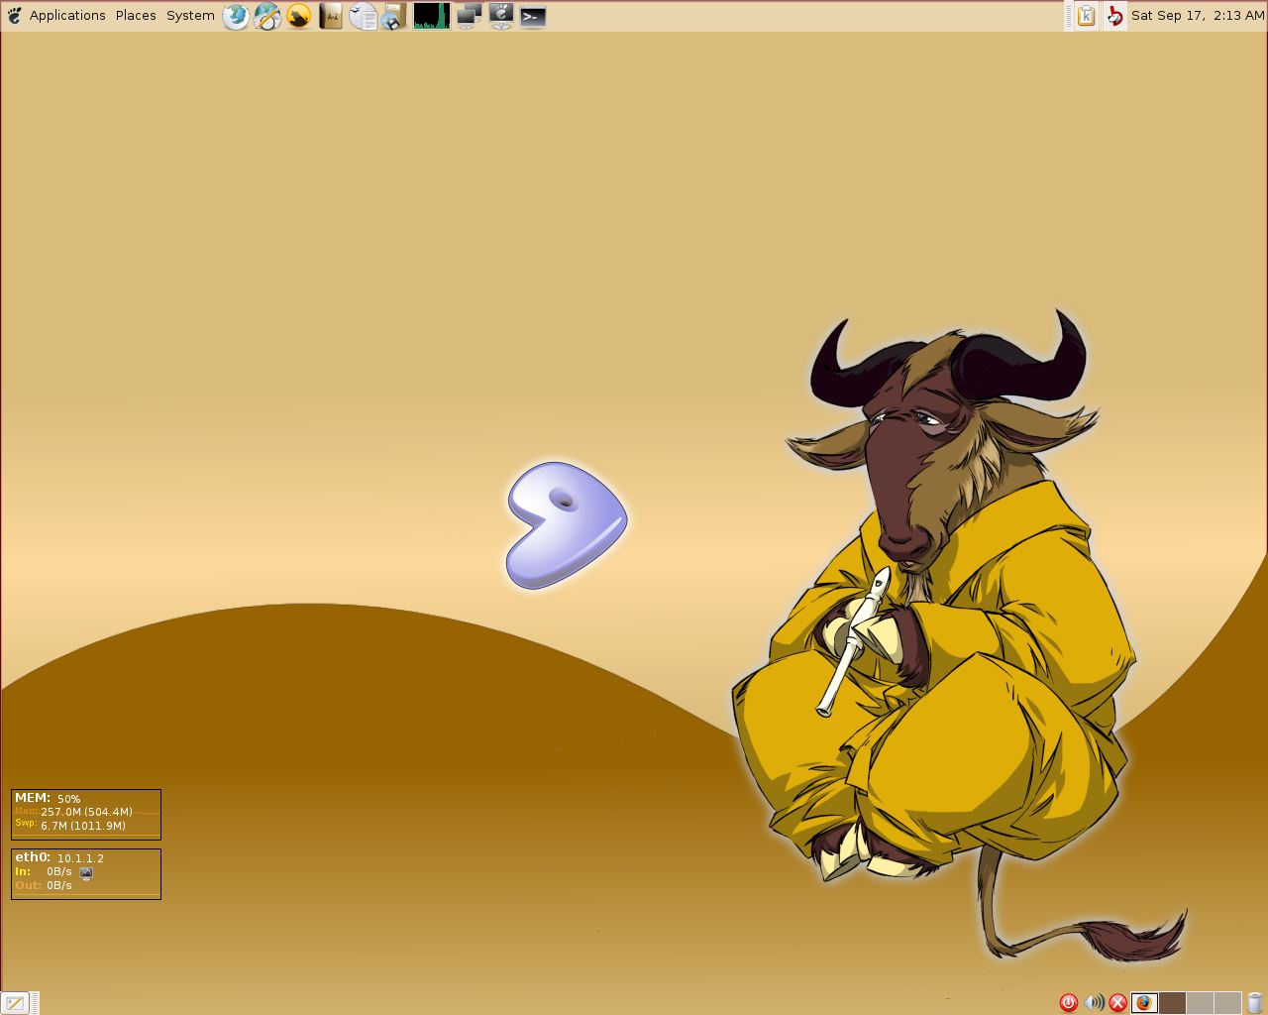1268x1015 pixels.
Task: Open the Klipper clipboard tray icon
Action: click(1087, 16)
